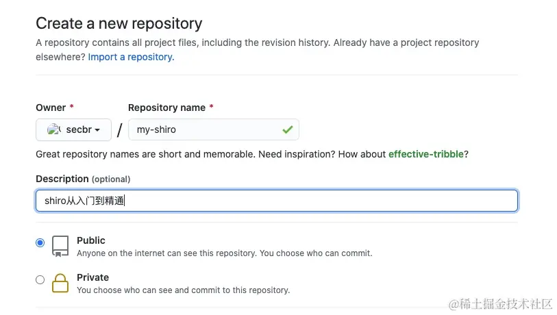Click the Private padlock icon

point(61,283)
